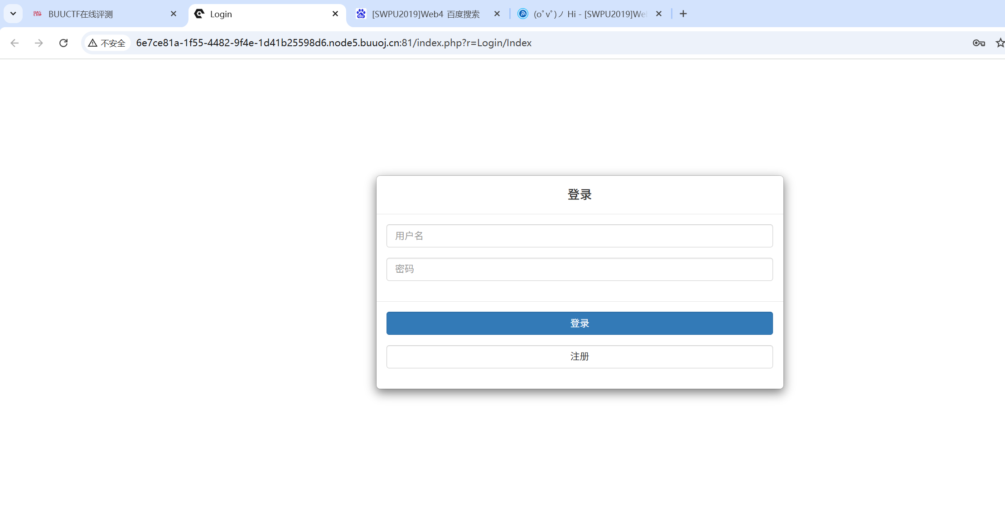Screen dimensions: 1005x507
Task: Click the browser forward arrow
Action: click(x=39, y=43)
